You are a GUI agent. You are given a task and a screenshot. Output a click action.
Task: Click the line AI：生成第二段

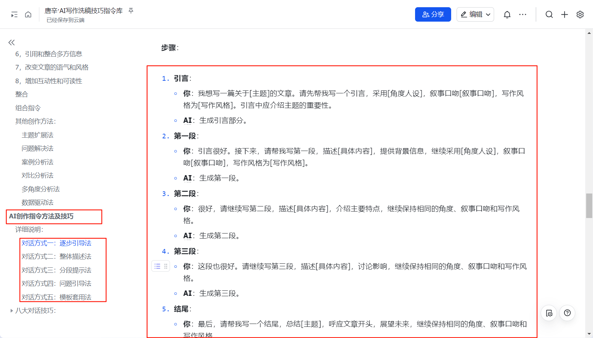tap(212, 236)
